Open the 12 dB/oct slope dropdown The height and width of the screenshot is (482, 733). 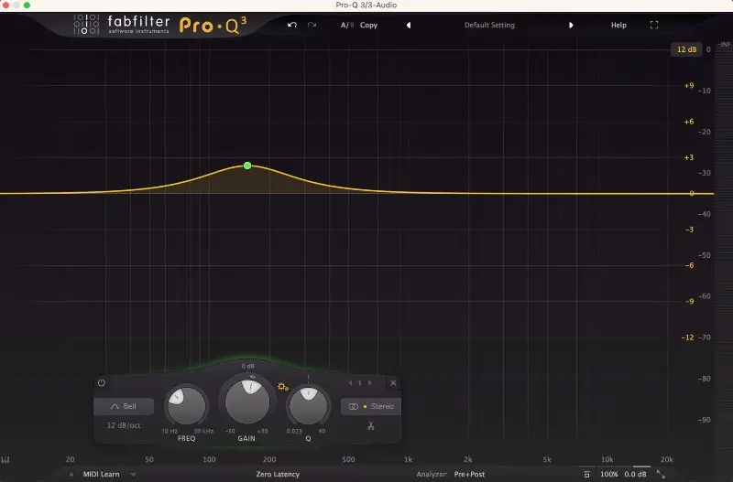123,426
